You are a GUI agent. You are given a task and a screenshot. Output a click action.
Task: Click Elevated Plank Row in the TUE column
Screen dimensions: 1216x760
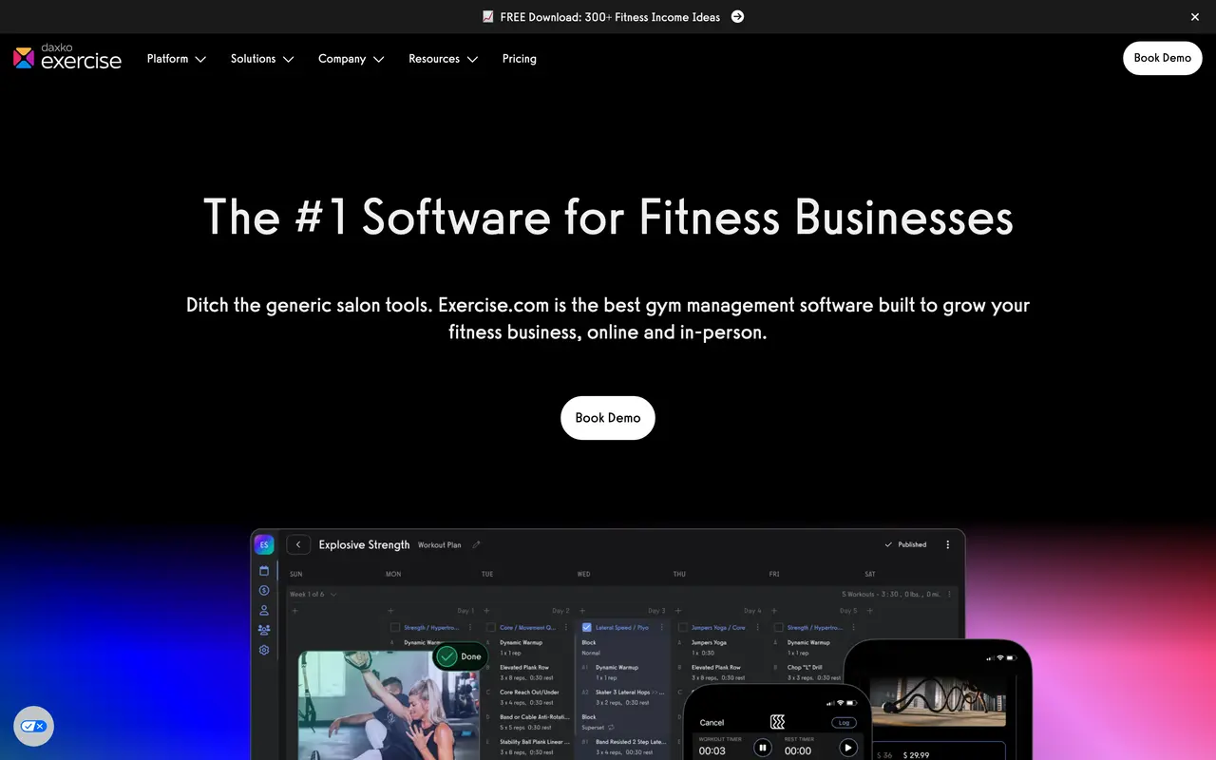click(525, 668)
